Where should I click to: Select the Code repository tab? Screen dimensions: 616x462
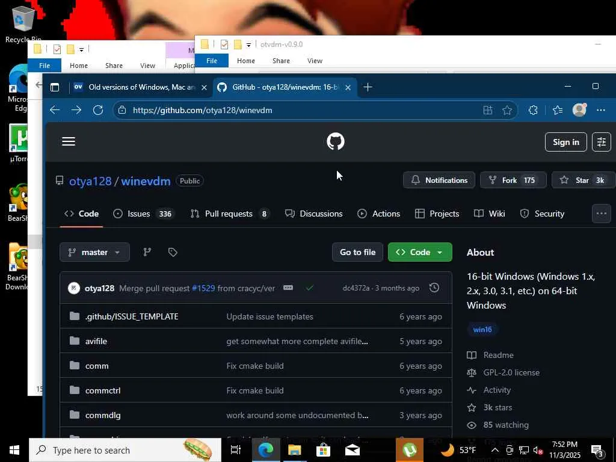pyautogui.click(x=81, y=214)
